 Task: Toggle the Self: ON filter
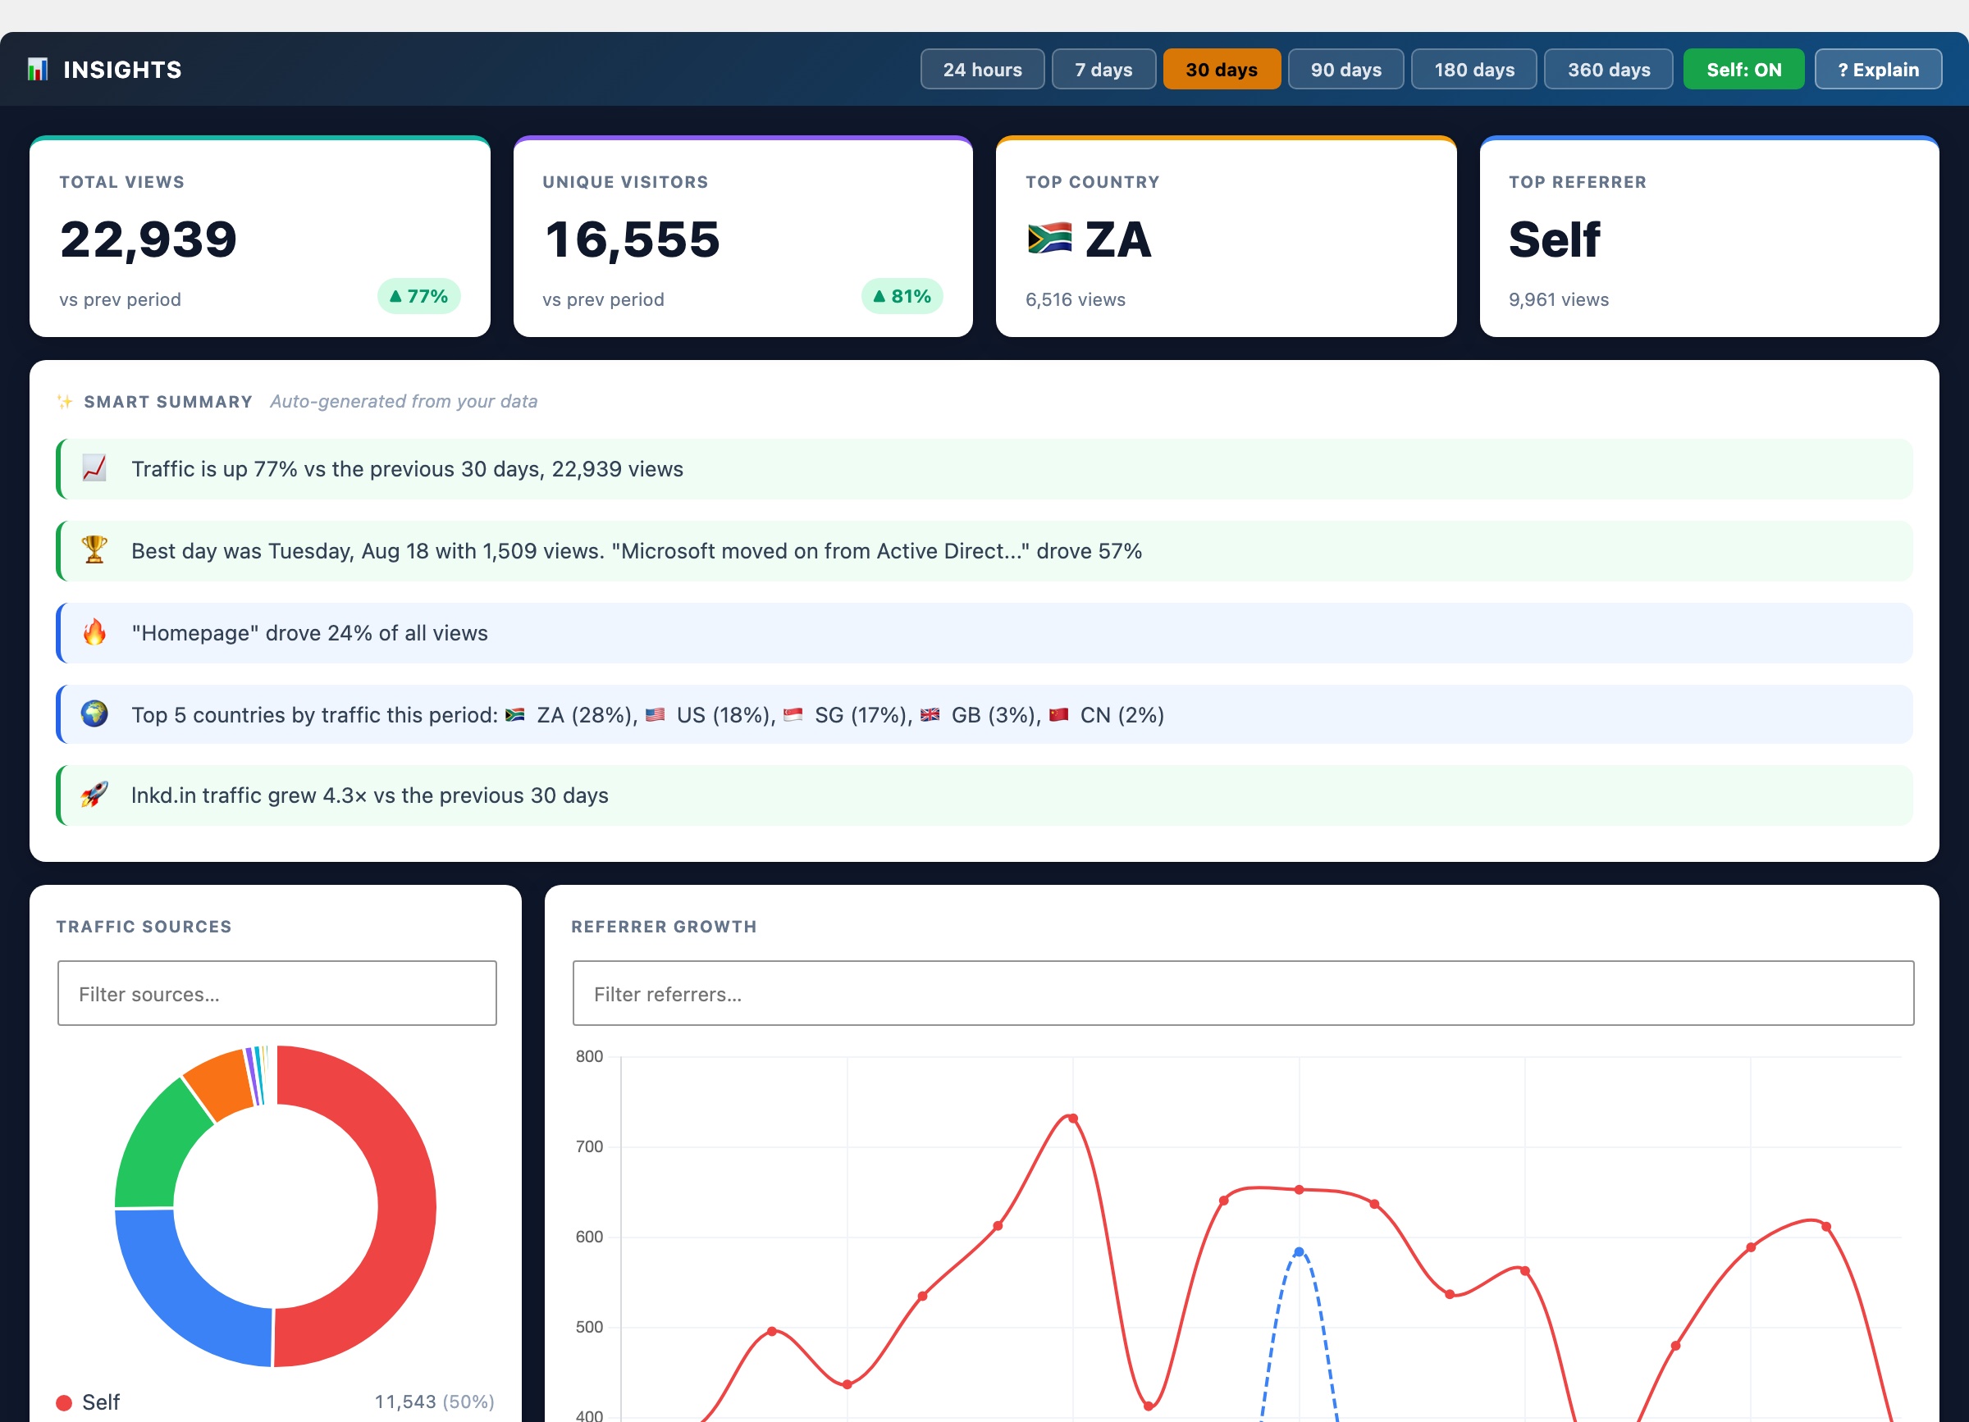coord(1743,70)
